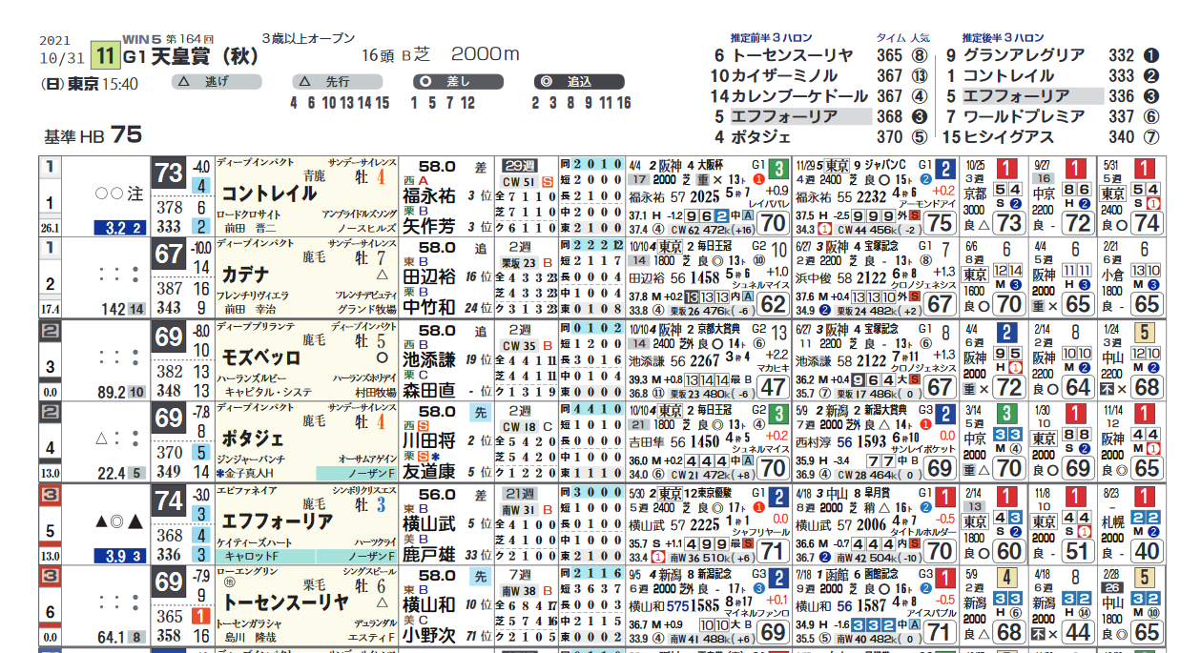Click the green race number 11 badge
1201x653 pixels.
pos(105,56)
